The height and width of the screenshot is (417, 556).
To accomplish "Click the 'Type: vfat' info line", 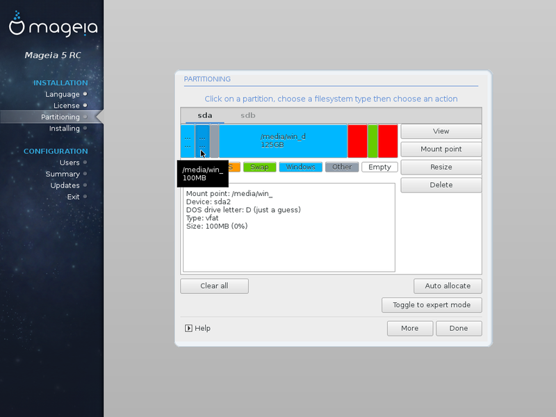I will tap(202, 218).
